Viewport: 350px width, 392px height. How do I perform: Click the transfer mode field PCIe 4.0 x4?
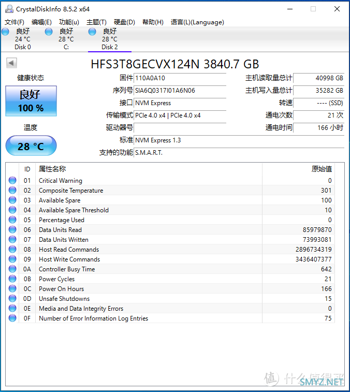click(180, 115)
